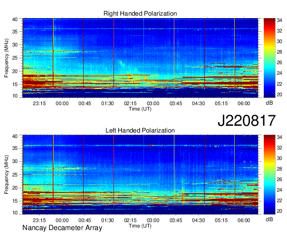Click "Frequency (MHz)" axis label of right-handed plot
287x233 pixels.
click(x=6, y=58)
